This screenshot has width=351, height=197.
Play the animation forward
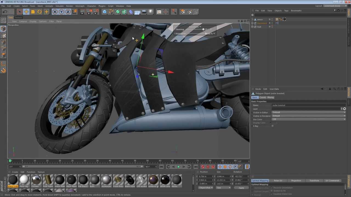179,167
